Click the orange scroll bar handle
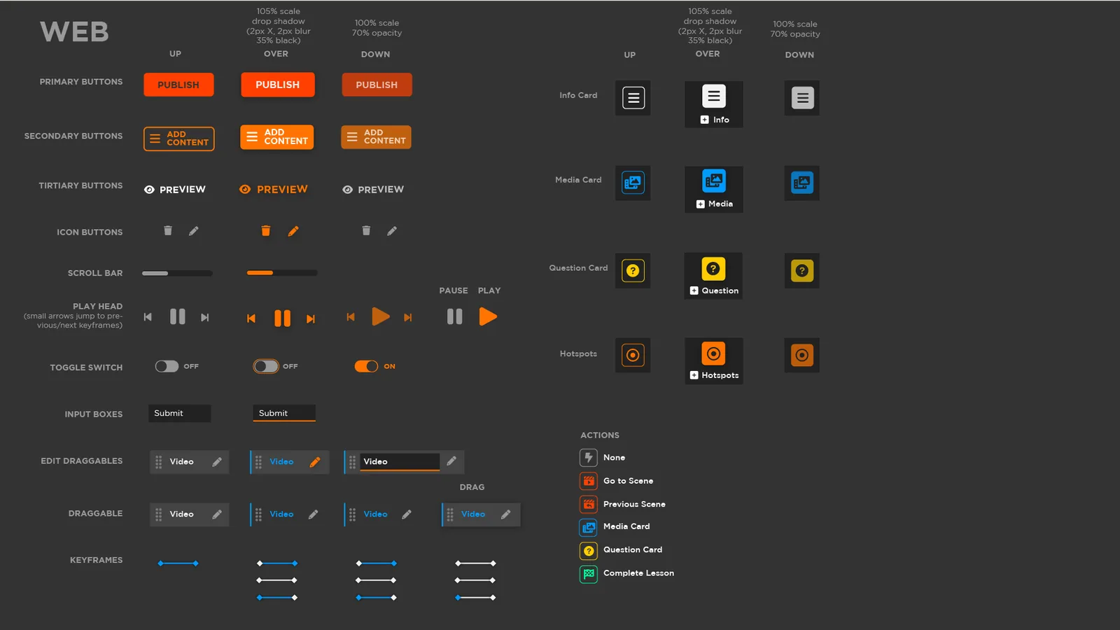The height and width of the screenshot is (630, 1120). click(260, 273)
